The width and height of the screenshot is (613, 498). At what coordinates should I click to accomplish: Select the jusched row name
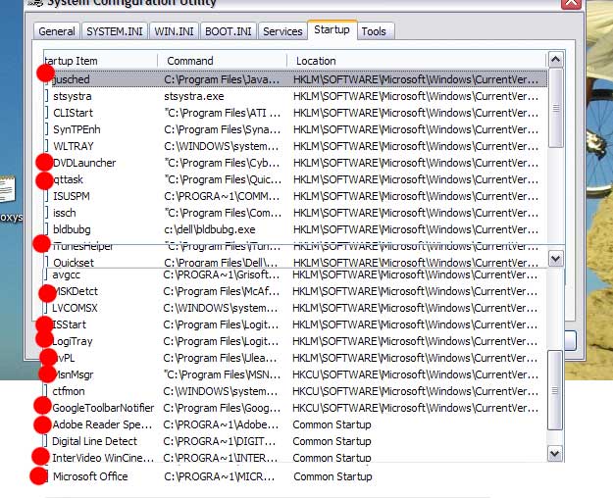[72, 79]
